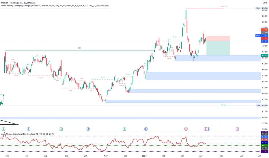Click the 50.00 value on the price axis

pyautogui.click(x=265, y=93)
